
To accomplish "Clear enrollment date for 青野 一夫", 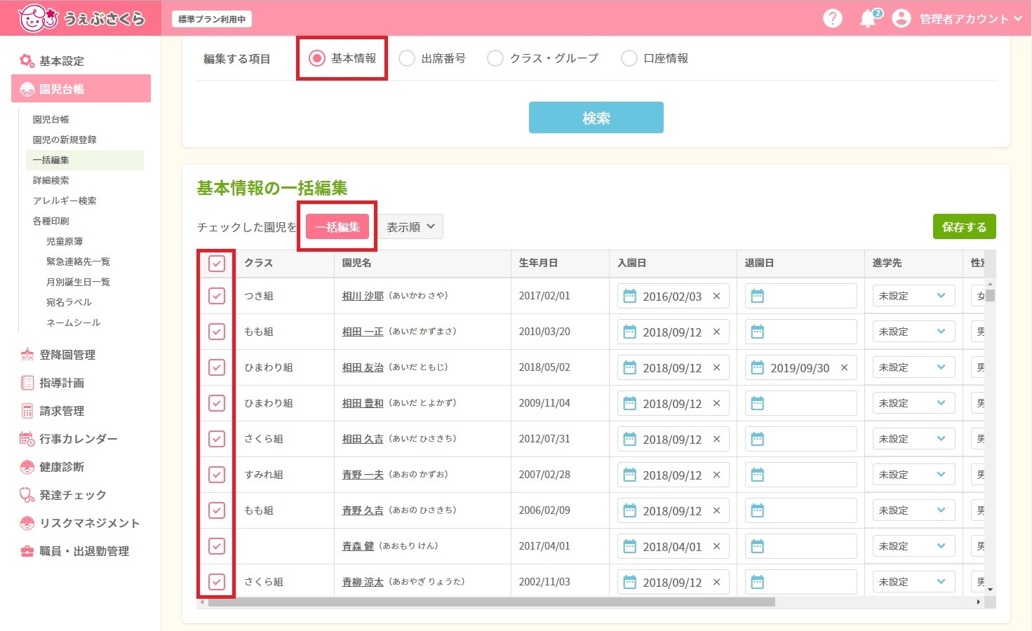I will tap(716, 475).
